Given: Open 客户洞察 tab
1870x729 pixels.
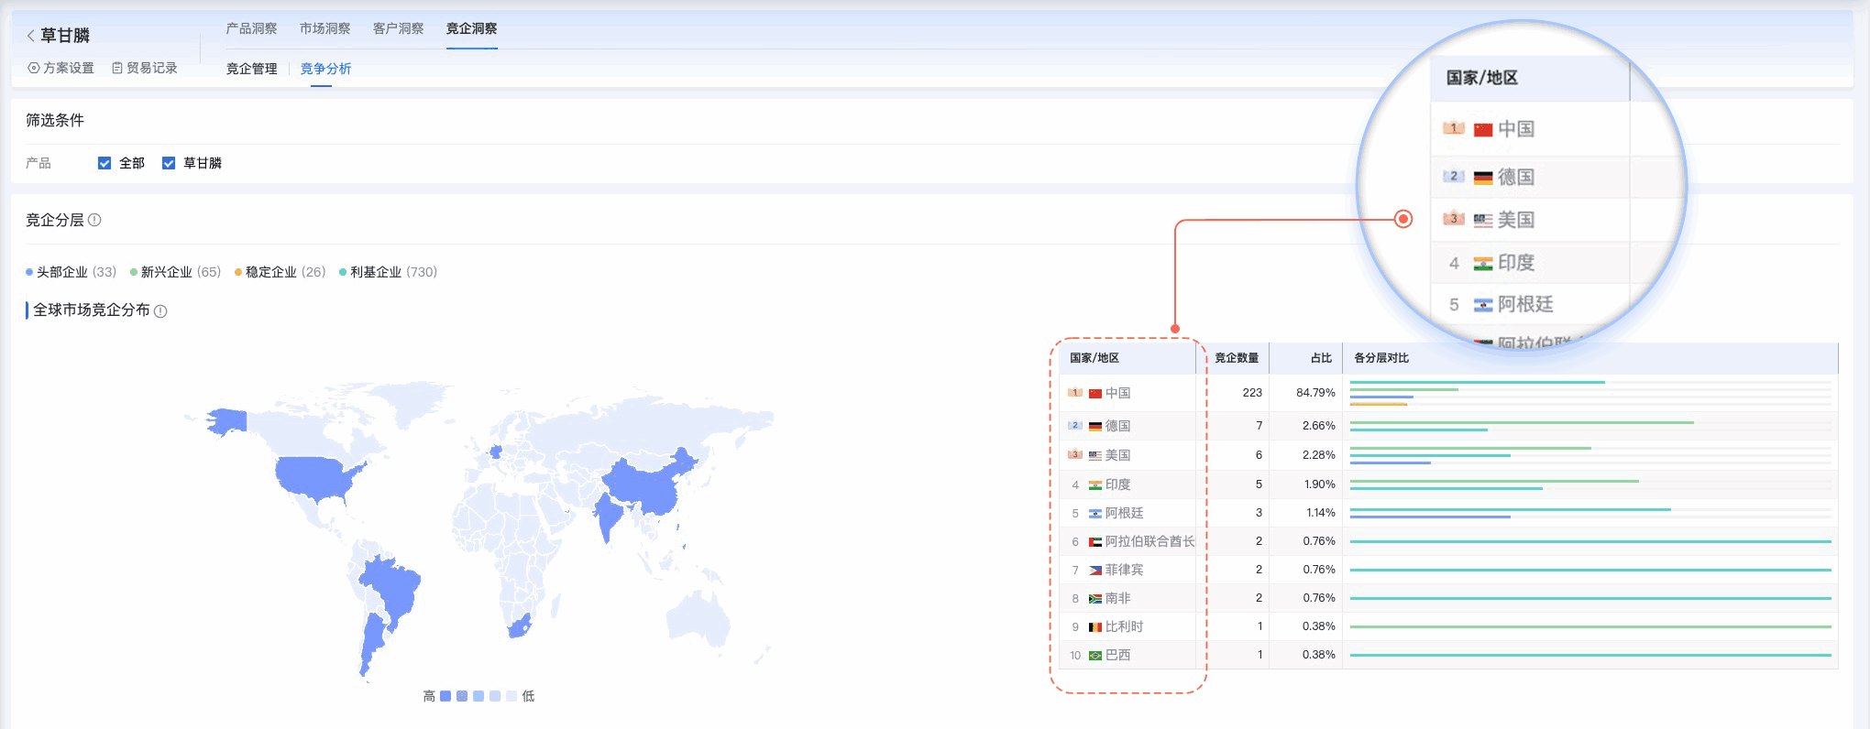Looking at the screenshot, I should pos(398,28).
